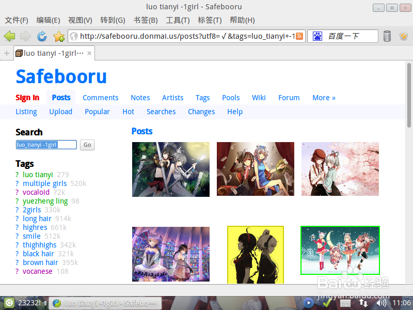
Task: Open the Hot posts link
Action: (x=128, y=112)
